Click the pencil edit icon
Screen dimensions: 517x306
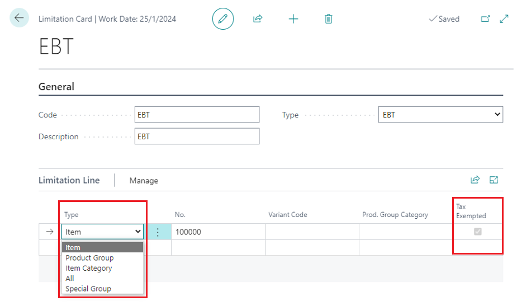222,19
